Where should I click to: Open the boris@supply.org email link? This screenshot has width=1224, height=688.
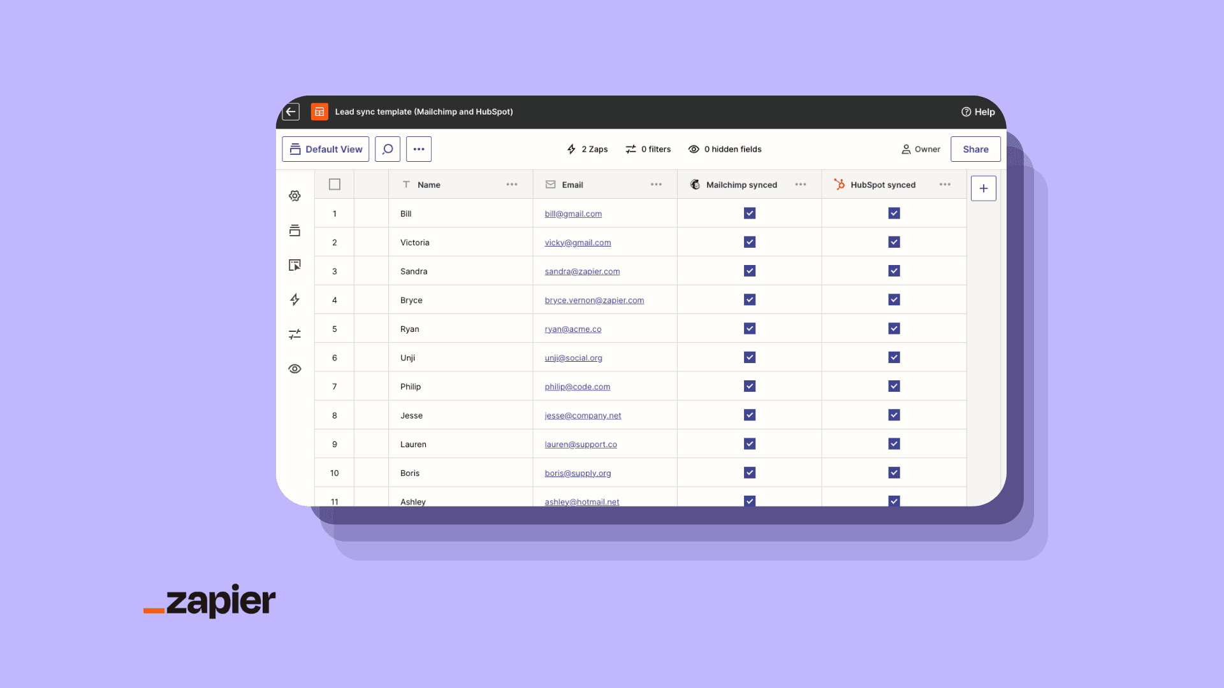tap(578, 473)
